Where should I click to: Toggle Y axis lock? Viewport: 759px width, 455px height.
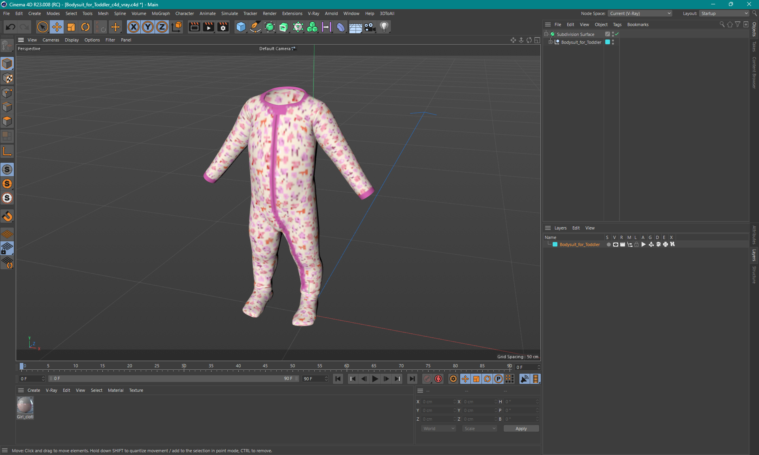point(148,27)
